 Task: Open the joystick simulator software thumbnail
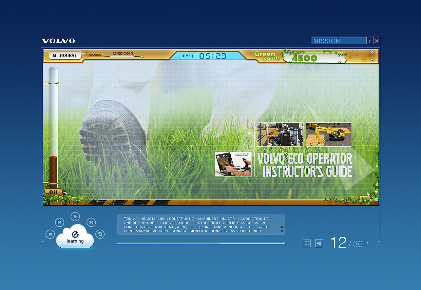[x=233, y=164]
